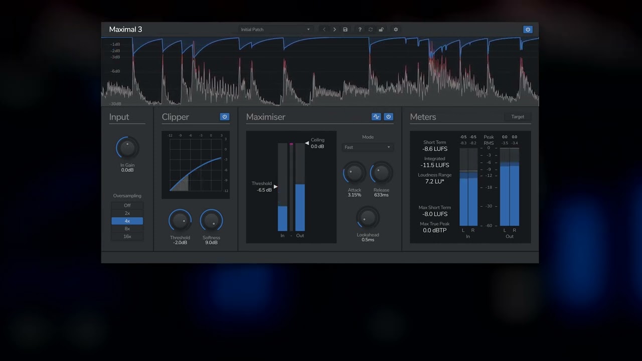Open the help question mark

(360, 30)
